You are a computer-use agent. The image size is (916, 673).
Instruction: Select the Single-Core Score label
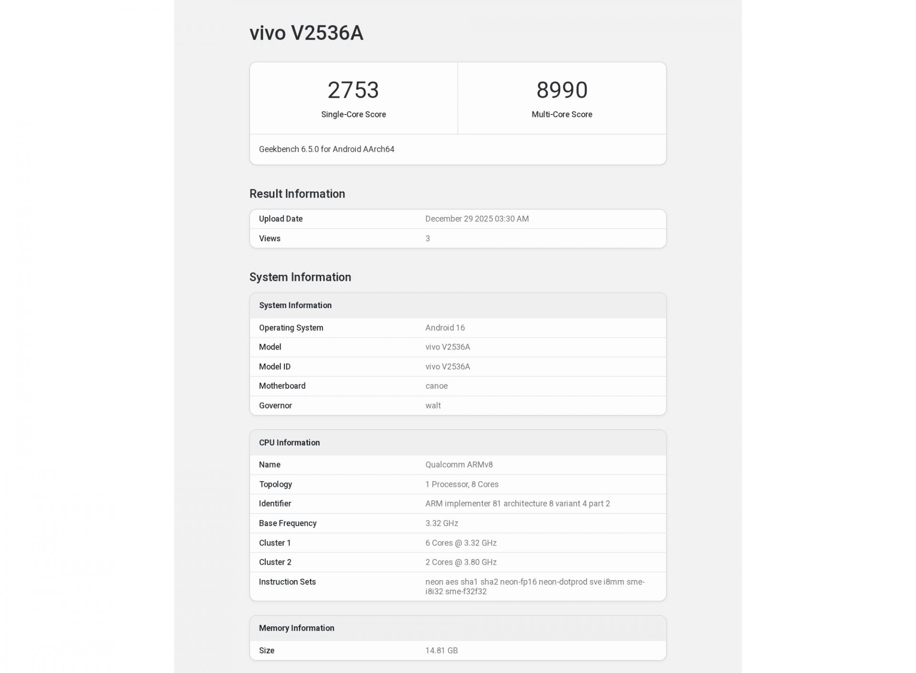(353, 114)
